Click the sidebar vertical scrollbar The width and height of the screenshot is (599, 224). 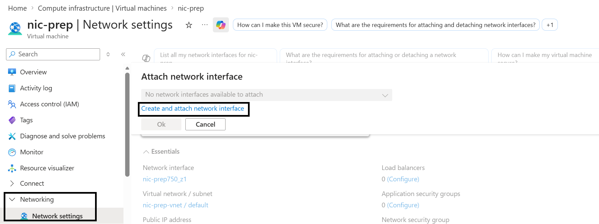127,125
